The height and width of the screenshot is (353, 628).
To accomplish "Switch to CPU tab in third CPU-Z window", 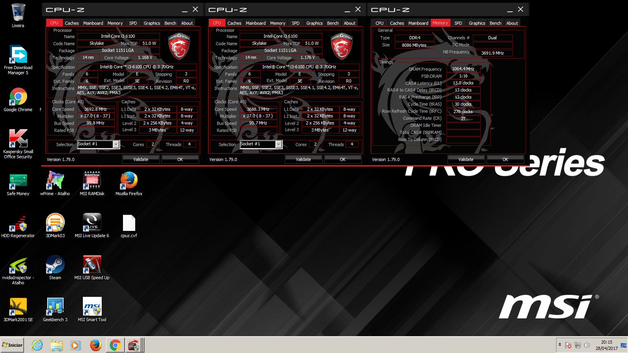I will (379, 23).
